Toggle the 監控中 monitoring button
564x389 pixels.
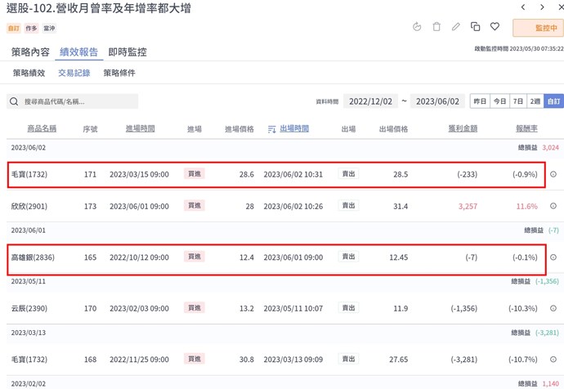(538, 28)
